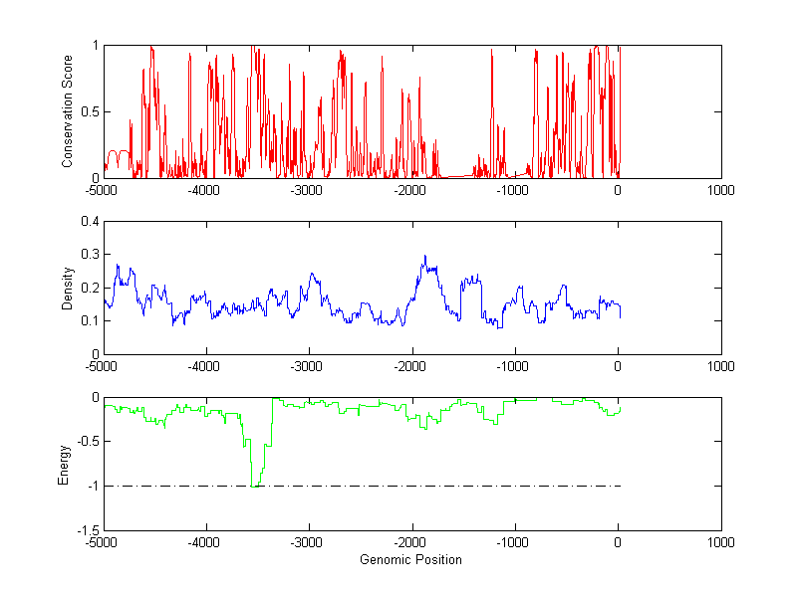
Task: Click the blue Density peak near -1900
Action: pos(425,258)
